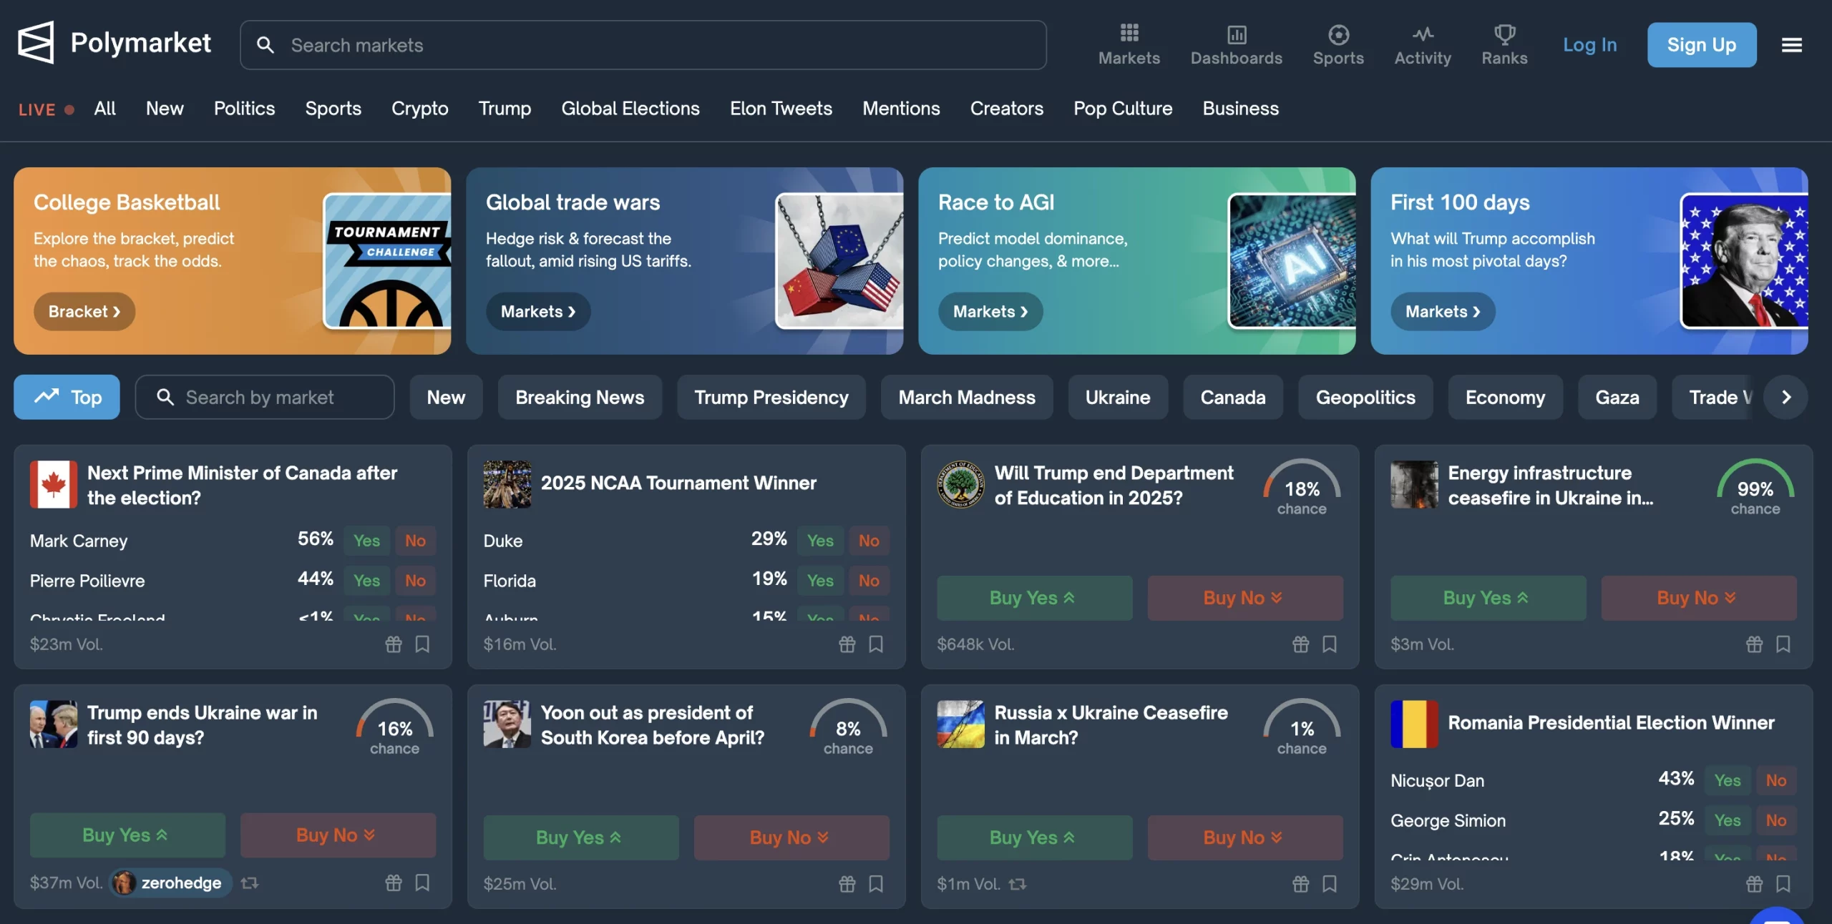Buy No on Trump ends Ukraine war market

pyautogui.click(x=338, y=835)
